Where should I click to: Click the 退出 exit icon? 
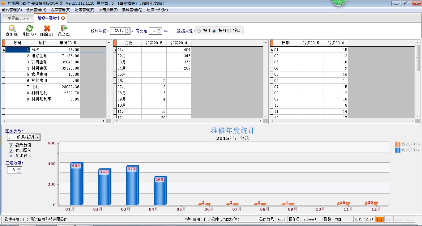[64, 29]
